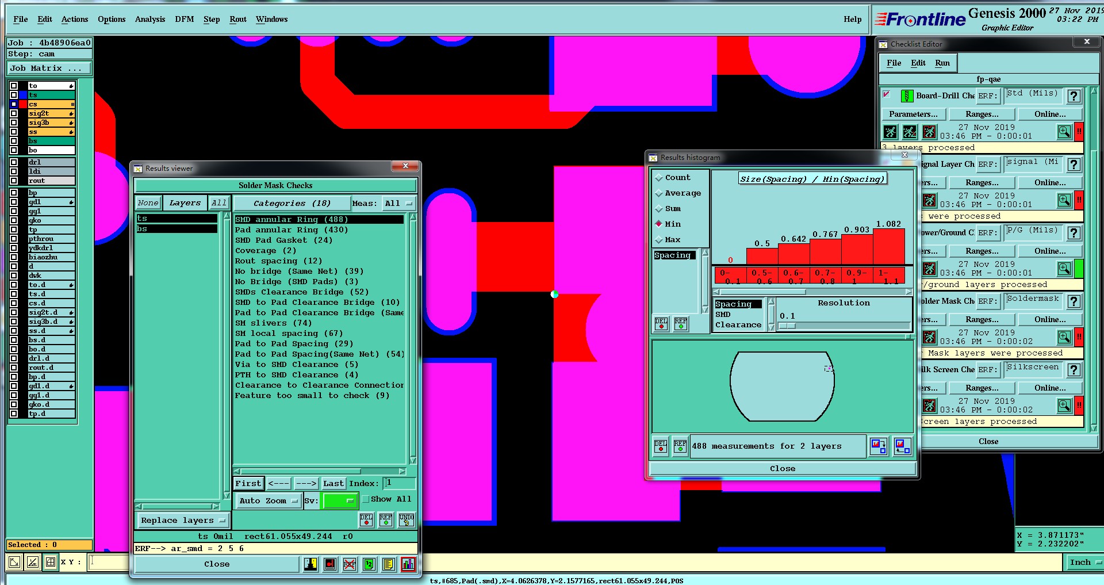Image resolution: width=1104 pixels, height=585 pixels.
Task: Open results magnifier for Power/Ground Checks
Action: pyautogui.click(x=1064, y=269)
